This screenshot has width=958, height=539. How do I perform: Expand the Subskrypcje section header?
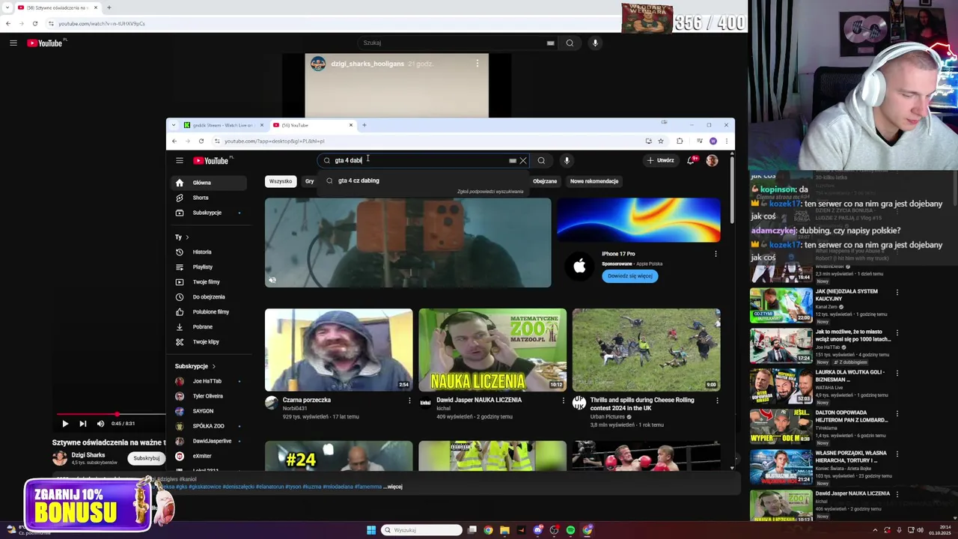[195, 366]
